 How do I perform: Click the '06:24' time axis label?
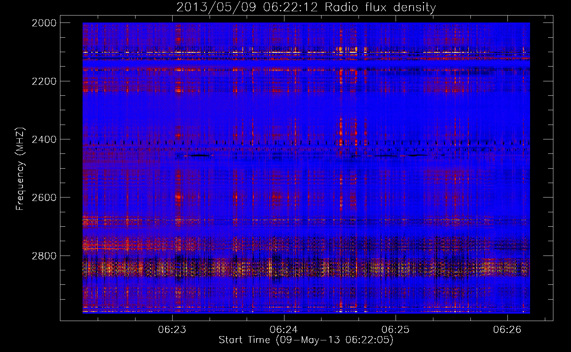(284, 330)
